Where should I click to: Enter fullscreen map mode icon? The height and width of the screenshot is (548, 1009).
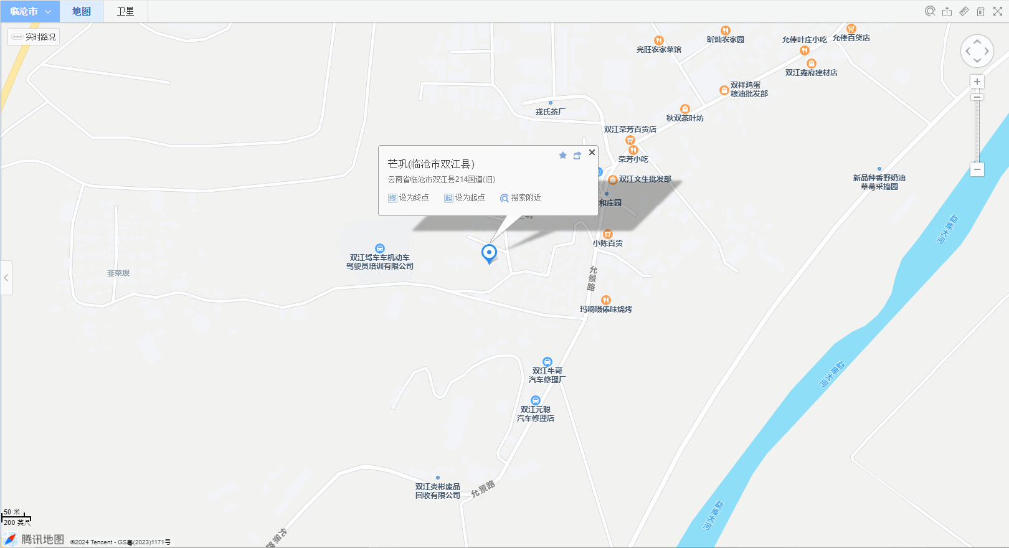pos(997,11)
